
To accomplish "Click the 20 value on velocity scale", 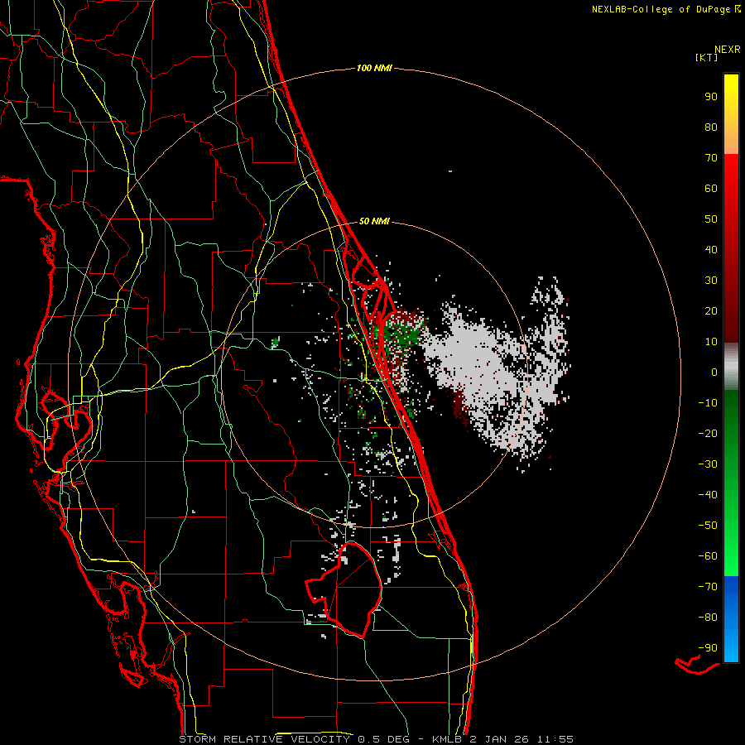I will [x=711, y=310].
